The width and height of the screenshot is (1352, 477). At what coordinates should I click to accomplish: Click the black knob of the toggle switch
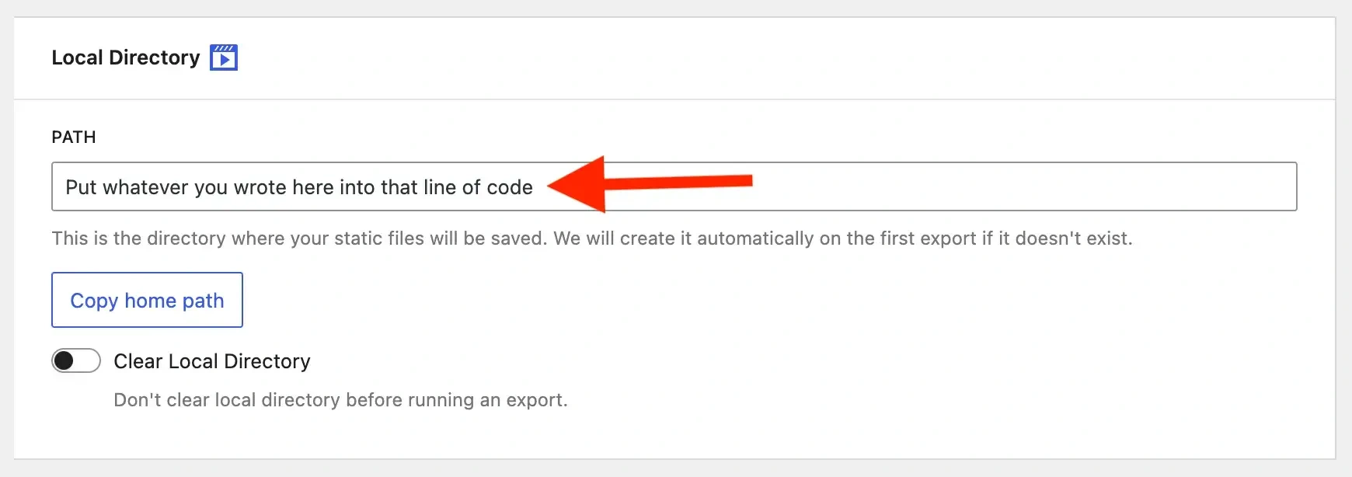click(64, 361)
